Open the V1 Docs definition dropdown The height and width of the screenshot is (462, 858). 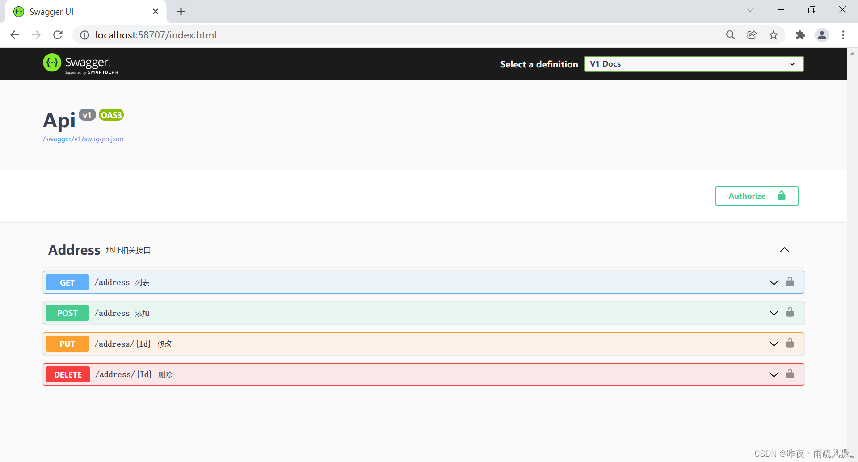coord(694,64)
